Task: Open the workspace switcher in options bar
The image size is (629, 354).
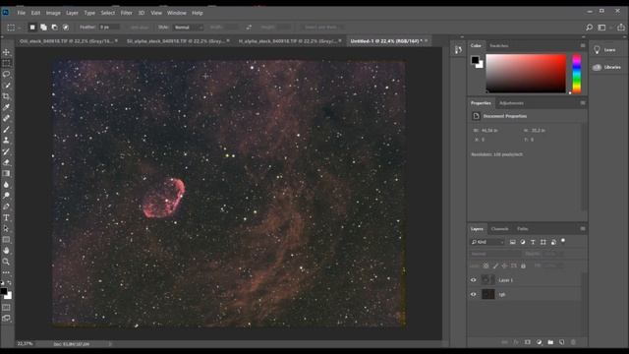Action: tap(601, 28)
